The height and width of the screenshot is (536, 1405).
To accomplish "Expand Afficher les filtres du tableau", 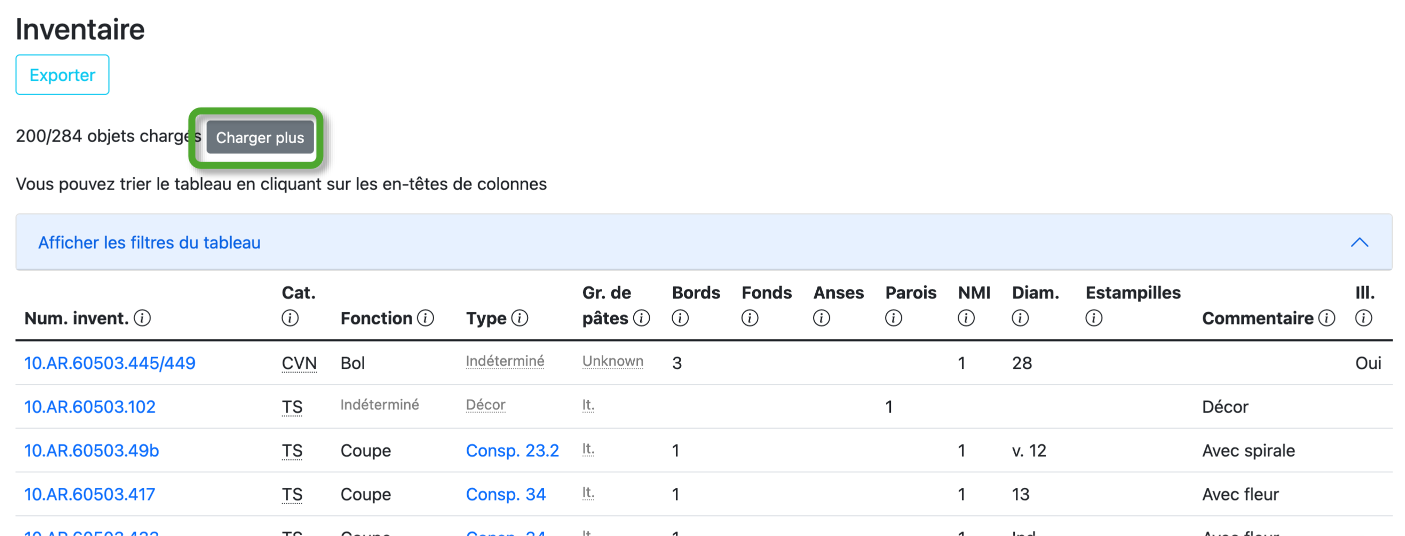I will point(149,242).
